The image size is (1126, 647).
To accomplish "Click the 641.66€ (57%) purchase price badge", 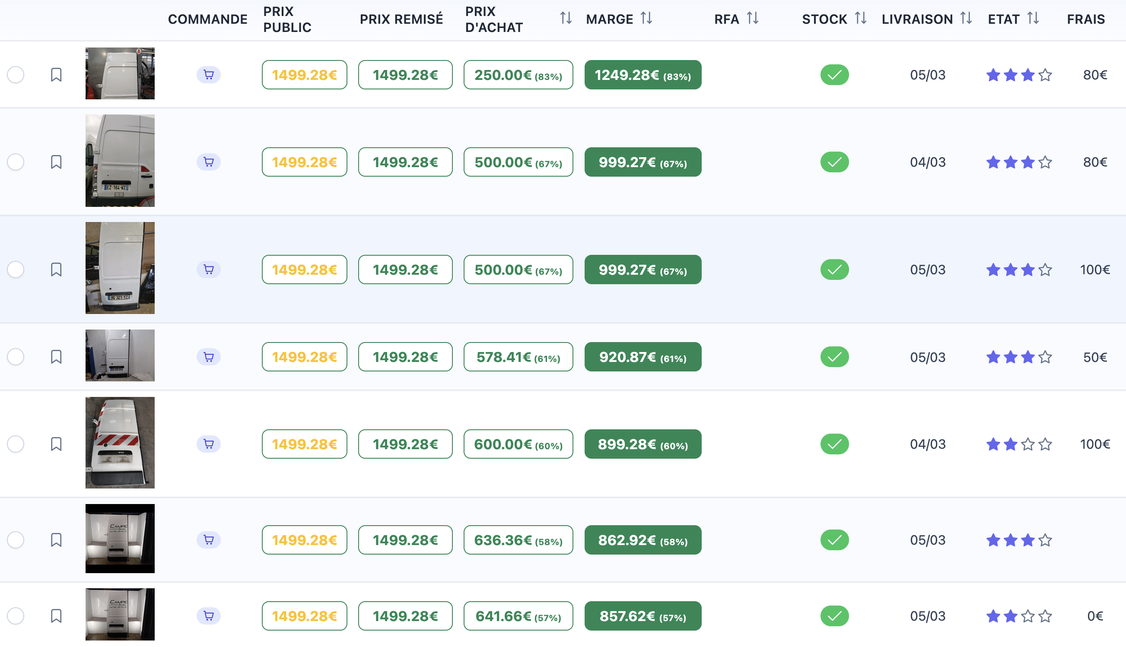I will coord(518,616).
